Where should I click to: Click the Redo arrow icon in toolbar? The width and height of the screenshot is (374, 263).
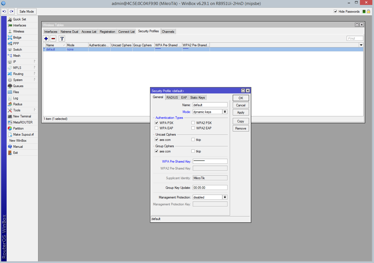tap(11, 11)
